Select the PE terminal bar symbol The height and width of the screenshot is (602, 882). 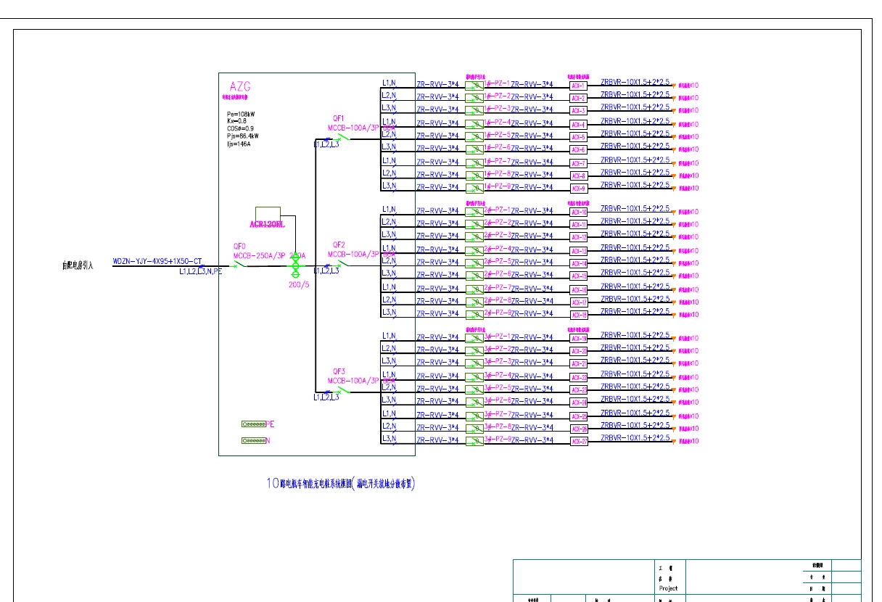coord(254,424)
